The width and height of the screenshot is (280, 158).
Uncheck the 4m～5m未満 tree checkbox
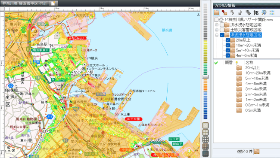(228, 55)
